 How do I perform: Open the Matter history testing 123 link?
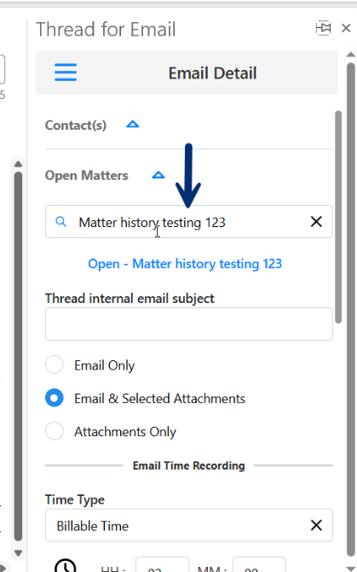185,264
